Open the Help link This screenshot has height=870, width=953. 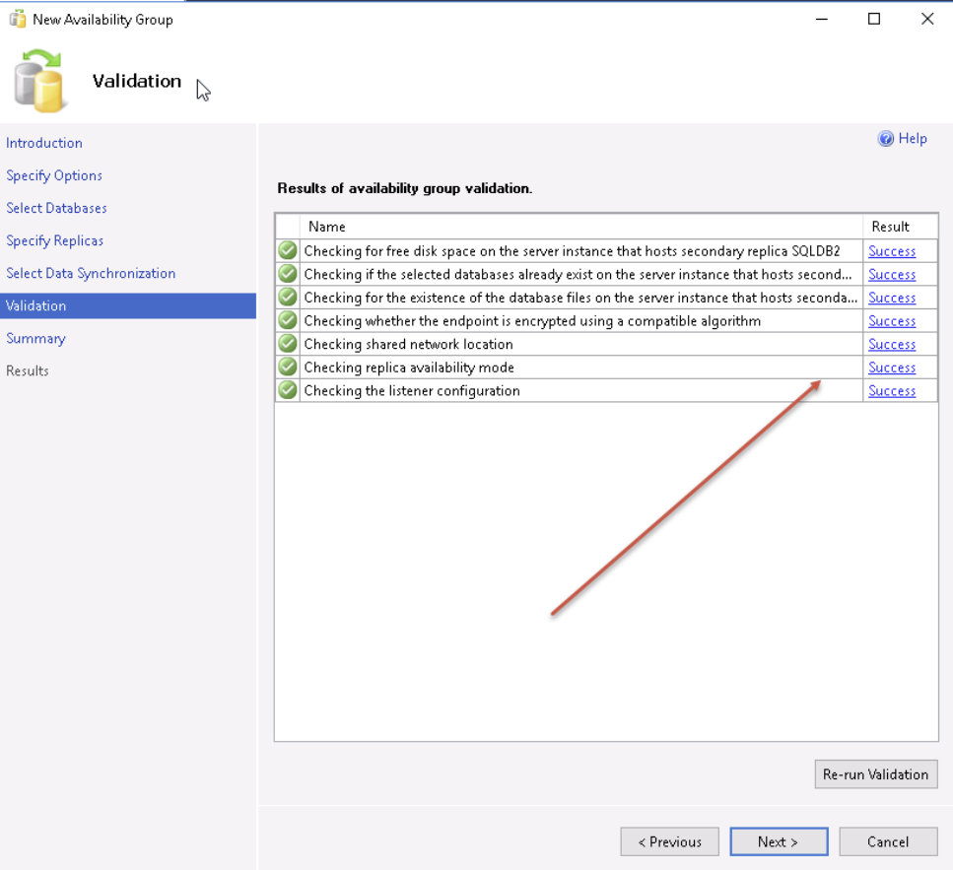point(913,139)
